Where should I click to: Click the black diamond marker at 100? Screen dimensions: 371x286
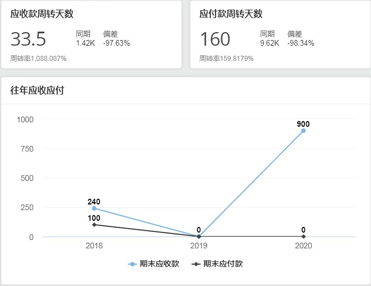94,225
